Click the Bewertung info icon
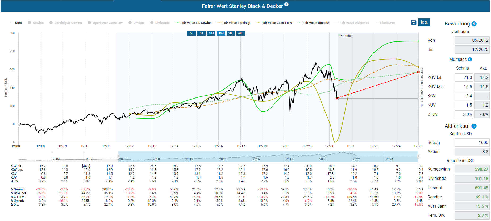The width and height of the screenshot is (491, 221). pos(474,24)
